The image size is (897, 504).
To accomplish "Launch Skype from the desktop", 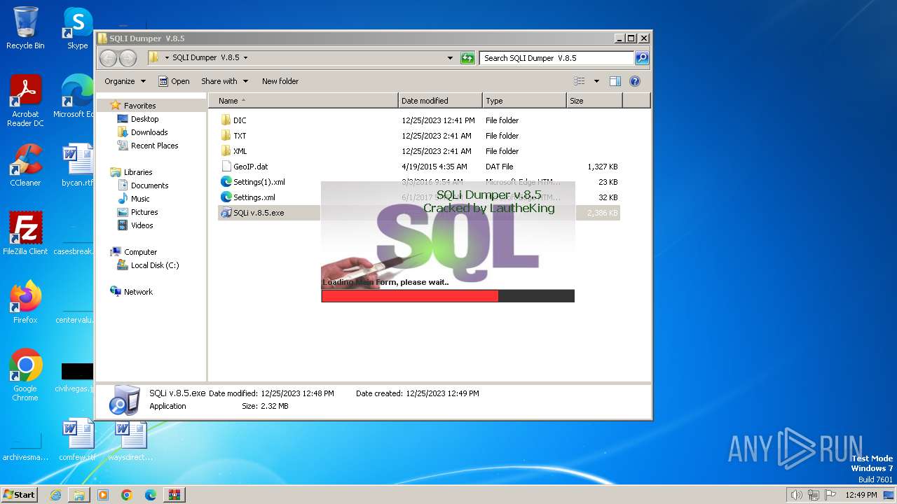I will pos(77,28).
